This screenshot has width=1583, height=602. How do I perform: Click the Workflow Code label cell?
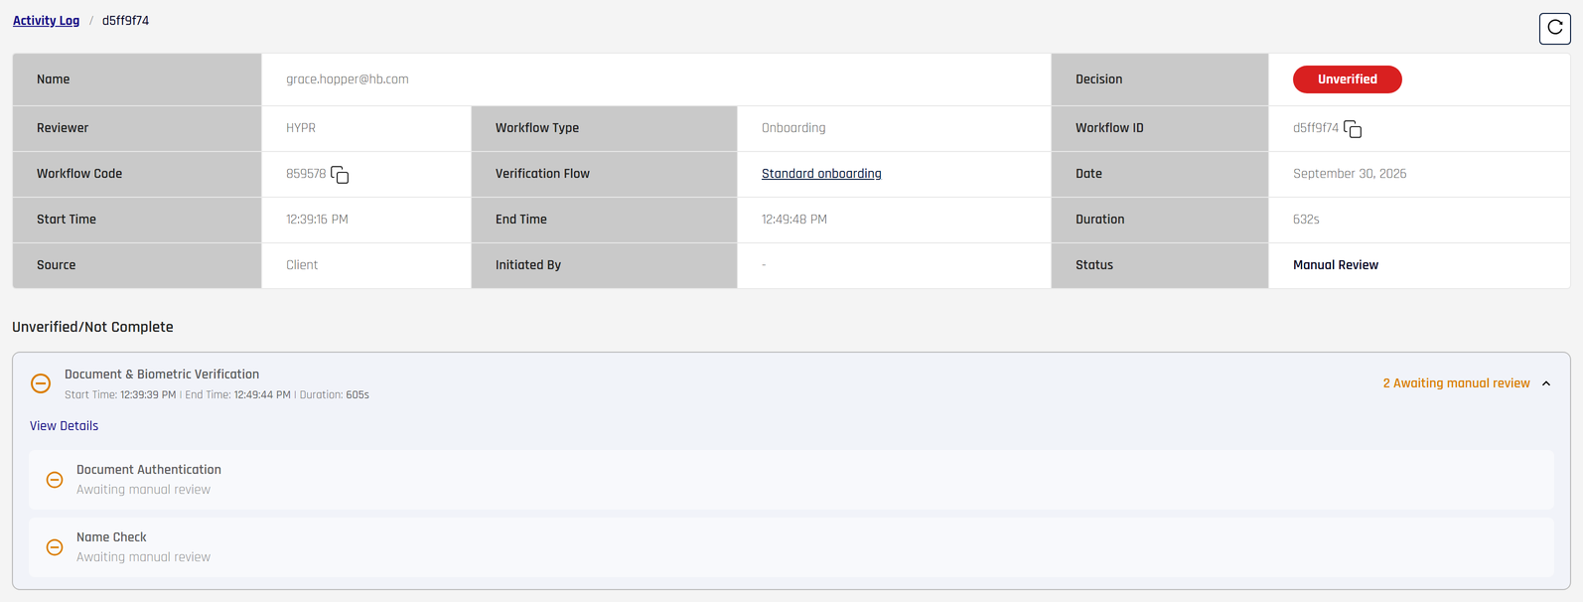point(137,174)
